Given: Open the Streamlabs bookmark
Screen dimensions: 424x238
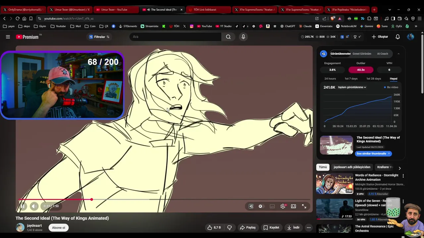Looking at the screenshot, I should click(x=149, y=26).
